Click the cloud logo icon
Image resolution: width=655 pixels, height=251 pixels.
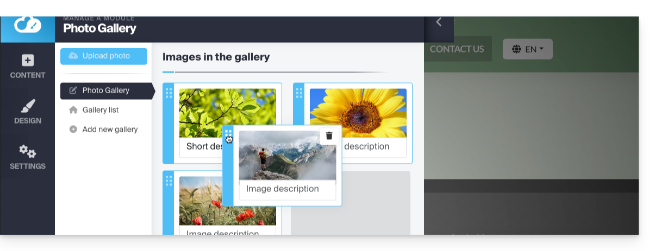tap(27, 25)
